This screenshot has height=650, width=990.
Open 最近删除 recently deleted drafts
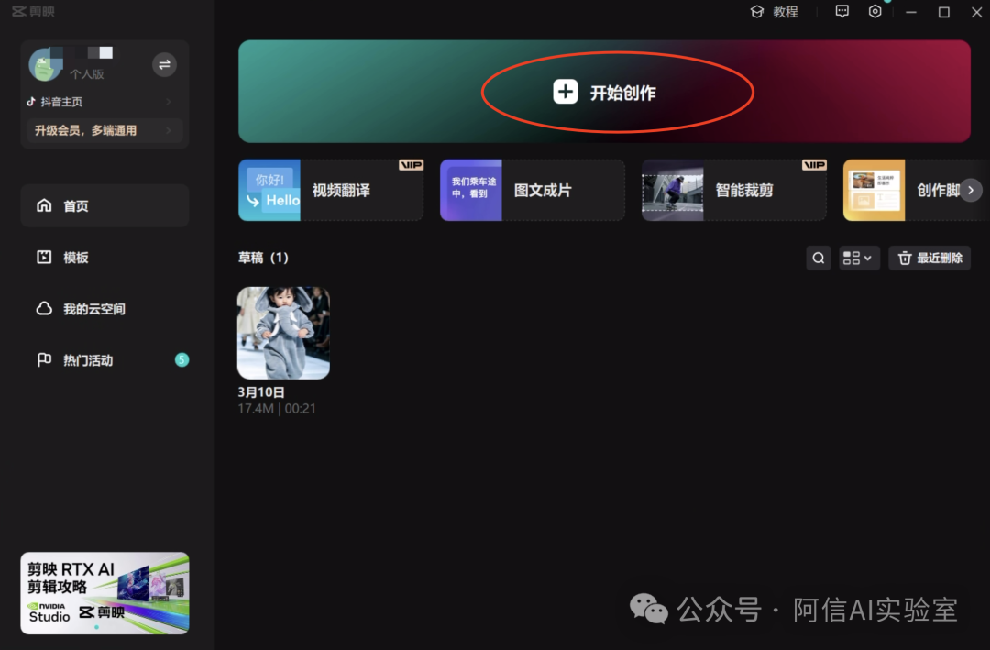pyautogui.click(x=929, y=258)
